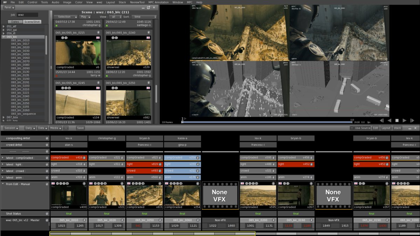Open info on blue light v233 cell

(198, 164)
